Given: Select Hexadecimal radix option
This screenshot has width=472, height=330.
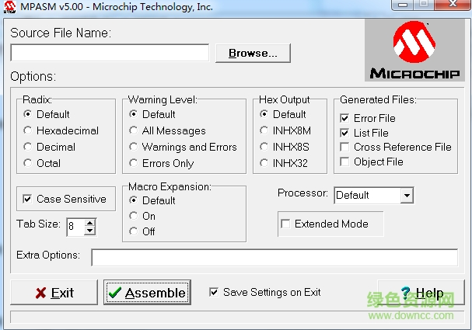Looking at the screenshot, I should click(x=28, y=130).
